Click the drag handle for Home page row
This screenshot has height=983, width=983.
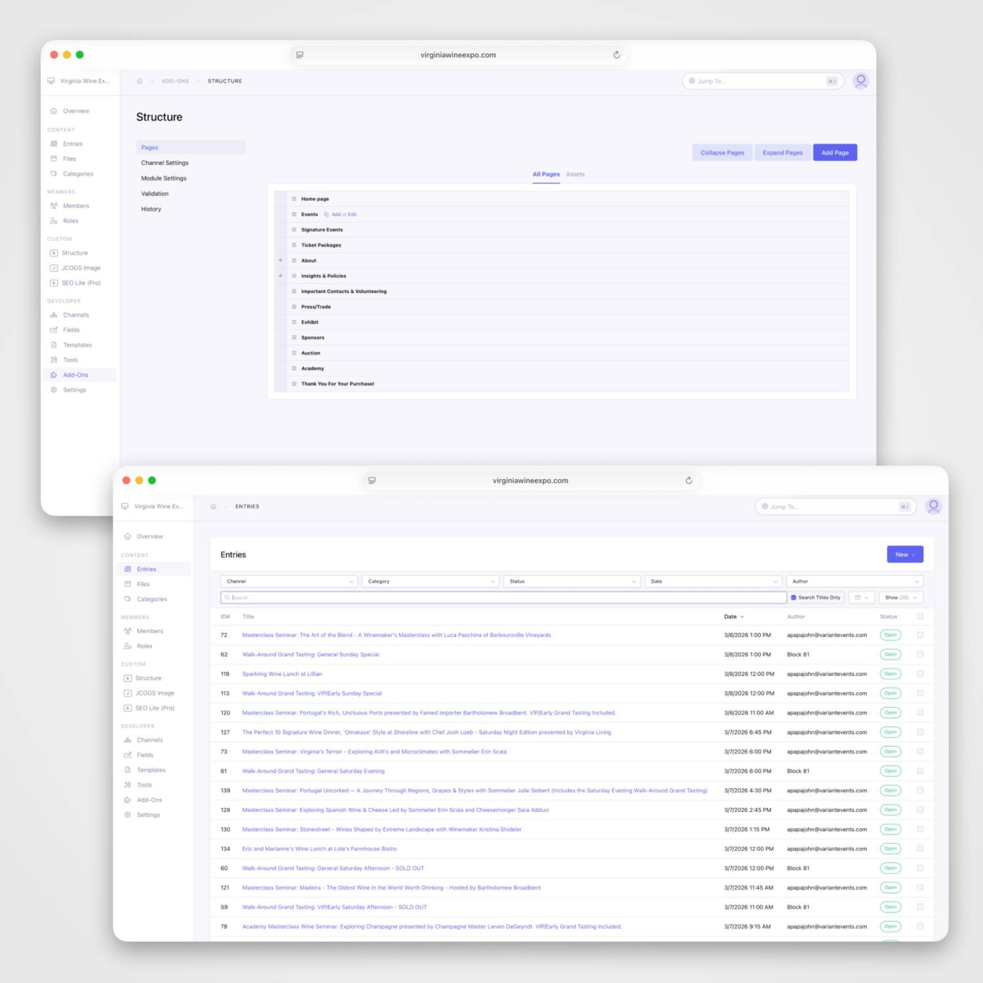coord(294,199)
